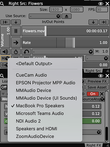This screenshot has height=147, width=110.
Task: Click the second 0.12 parameter slider
Action: coord(92,114)
